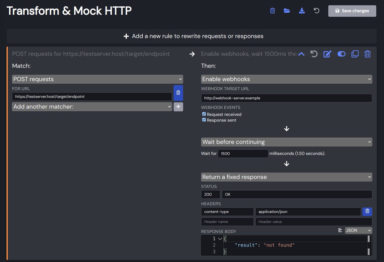Click the top undo changes icon
The height and width of the screenshot is (262, 384).
click(x=316, y=11)
